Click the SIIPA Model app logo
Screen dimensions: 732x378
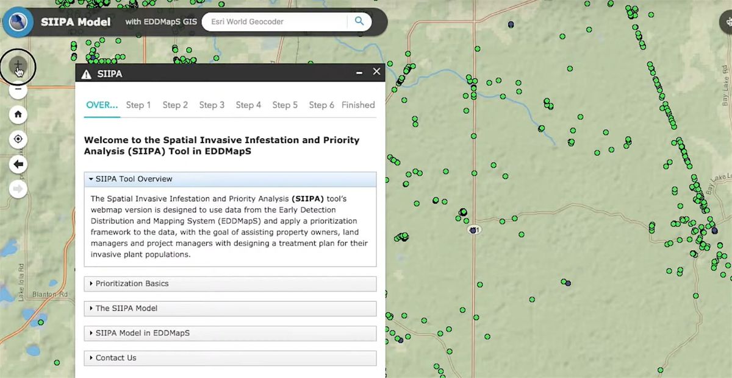click(18, 23)
